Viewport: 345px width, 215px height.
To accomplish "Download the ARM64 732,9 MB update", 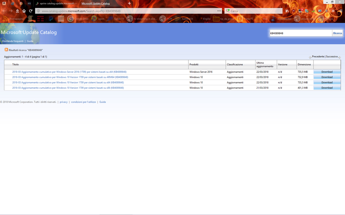I will 327,77.
